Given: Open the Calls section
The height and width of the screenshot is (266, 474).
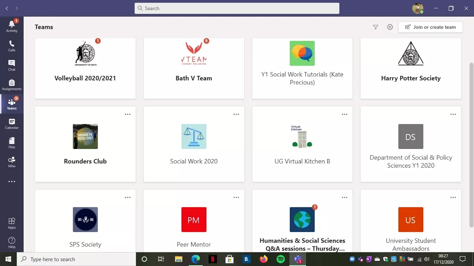Looking at the screenshot, I should 11,46.
